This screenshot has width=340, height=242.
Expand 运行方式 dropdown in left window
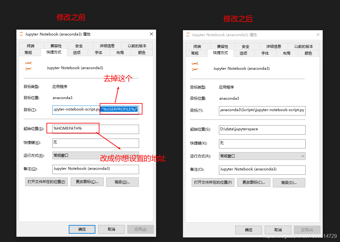tap(96, 155)
